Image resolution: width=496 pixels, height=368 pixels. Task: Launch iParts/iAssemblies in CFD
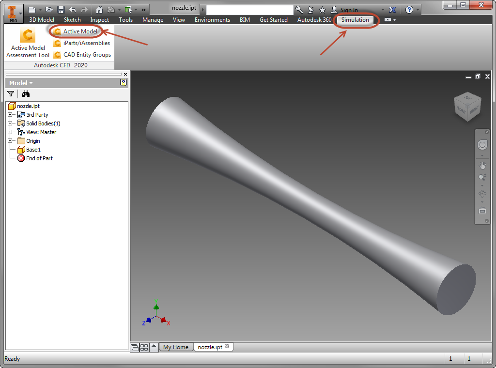click(x=82, y=43)
